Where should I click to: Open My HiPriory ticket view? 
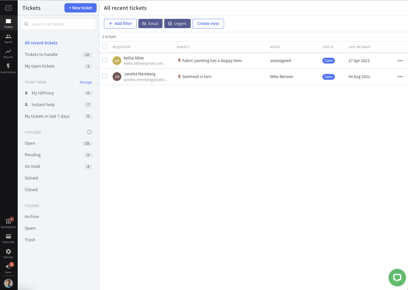tap(58, 93)
